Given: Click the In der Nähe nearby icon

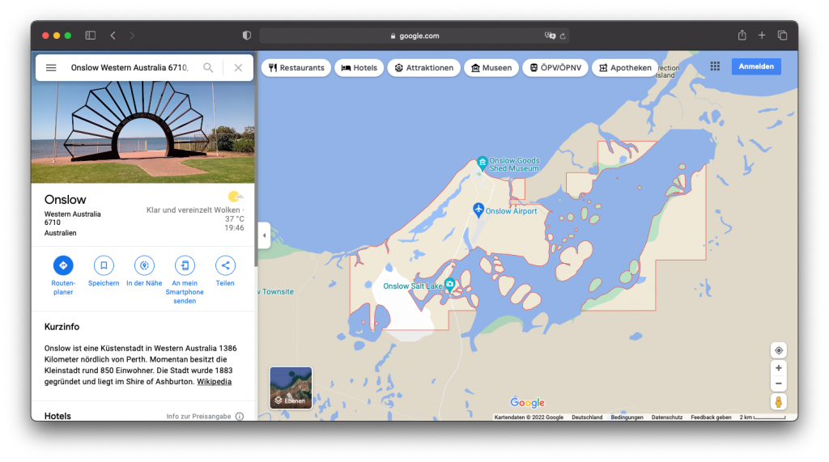Looking at the screenshot, I should tap(144, 265).
